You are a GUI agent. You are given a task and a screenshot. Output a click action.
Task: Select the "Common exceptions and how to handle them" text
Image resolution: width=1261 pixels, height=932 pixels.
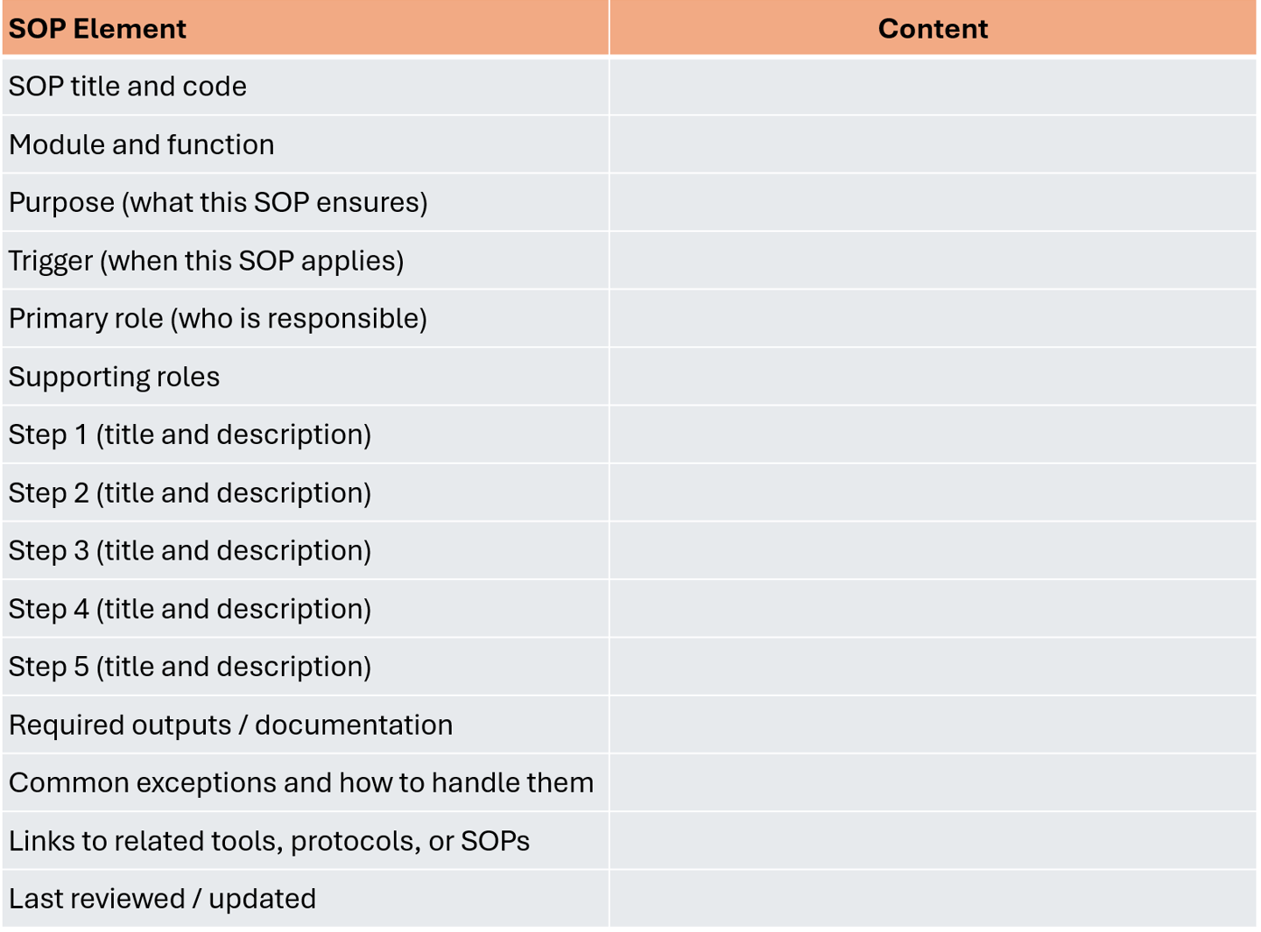click(x=301, y=783)
